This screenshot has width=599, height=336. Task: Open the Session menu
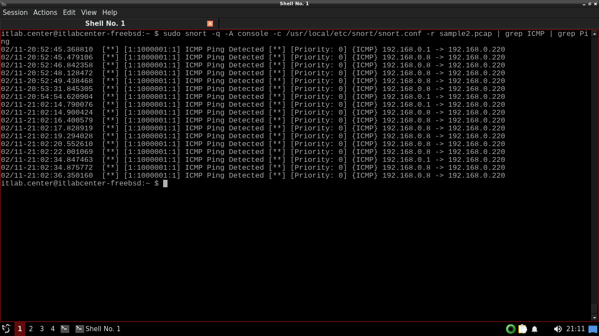tap(15, 12)
